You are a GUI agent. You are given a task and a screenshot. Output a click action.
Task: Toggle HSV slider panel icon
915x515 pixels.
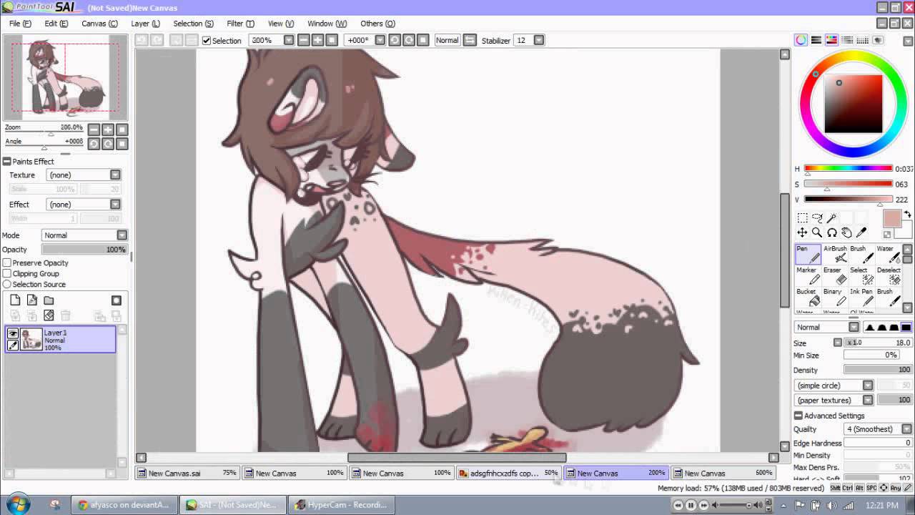(831, 40)
